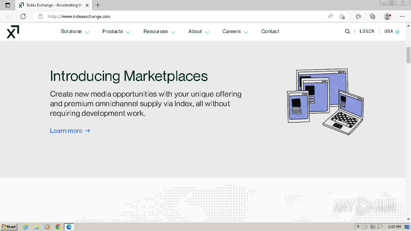
Task: Click the Introducing Marketplaces heading
Action: 129,76
